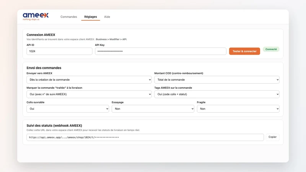Click the Connecté status badge
Image resolution: width=306 pixels, height=172 pixels.
coord(271,49)
